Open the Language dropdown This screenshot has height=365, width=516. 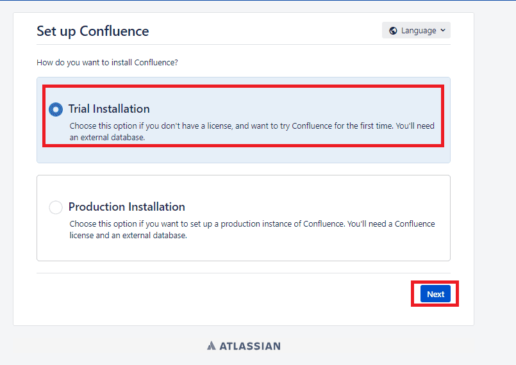[x=416, y=31]
